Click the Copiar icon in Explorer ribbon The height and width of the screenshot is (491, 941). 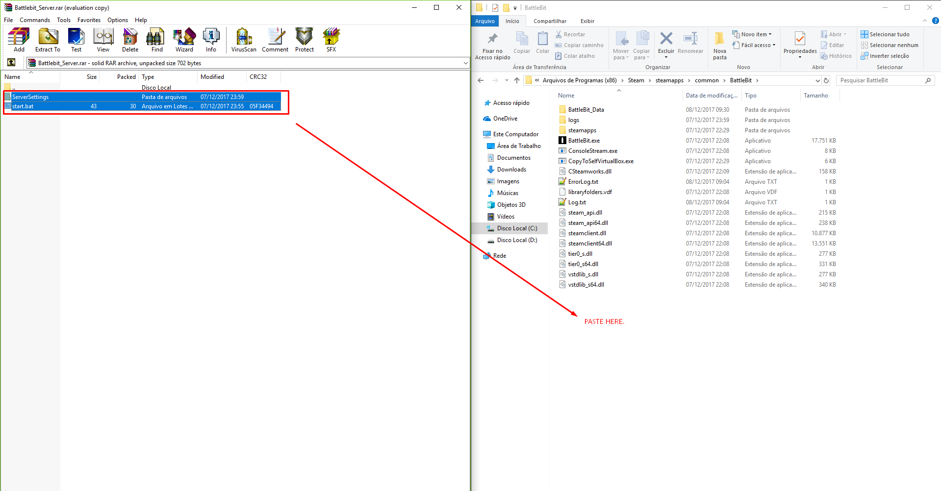(522, 43)
